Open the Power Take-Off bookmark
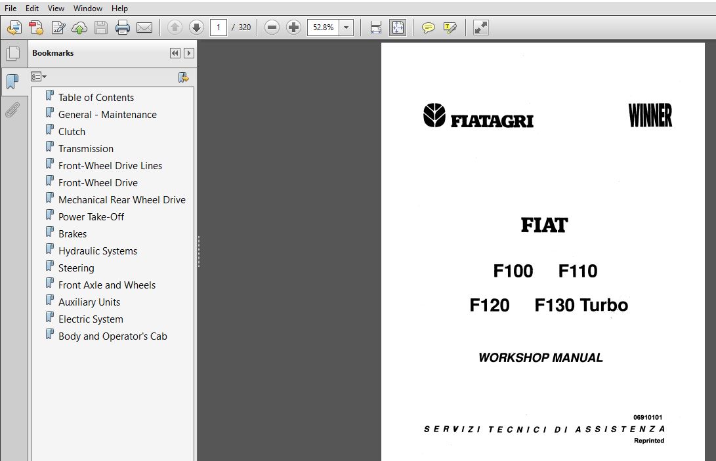The width and height of the screenshot is (716, 461). [91, 217]
